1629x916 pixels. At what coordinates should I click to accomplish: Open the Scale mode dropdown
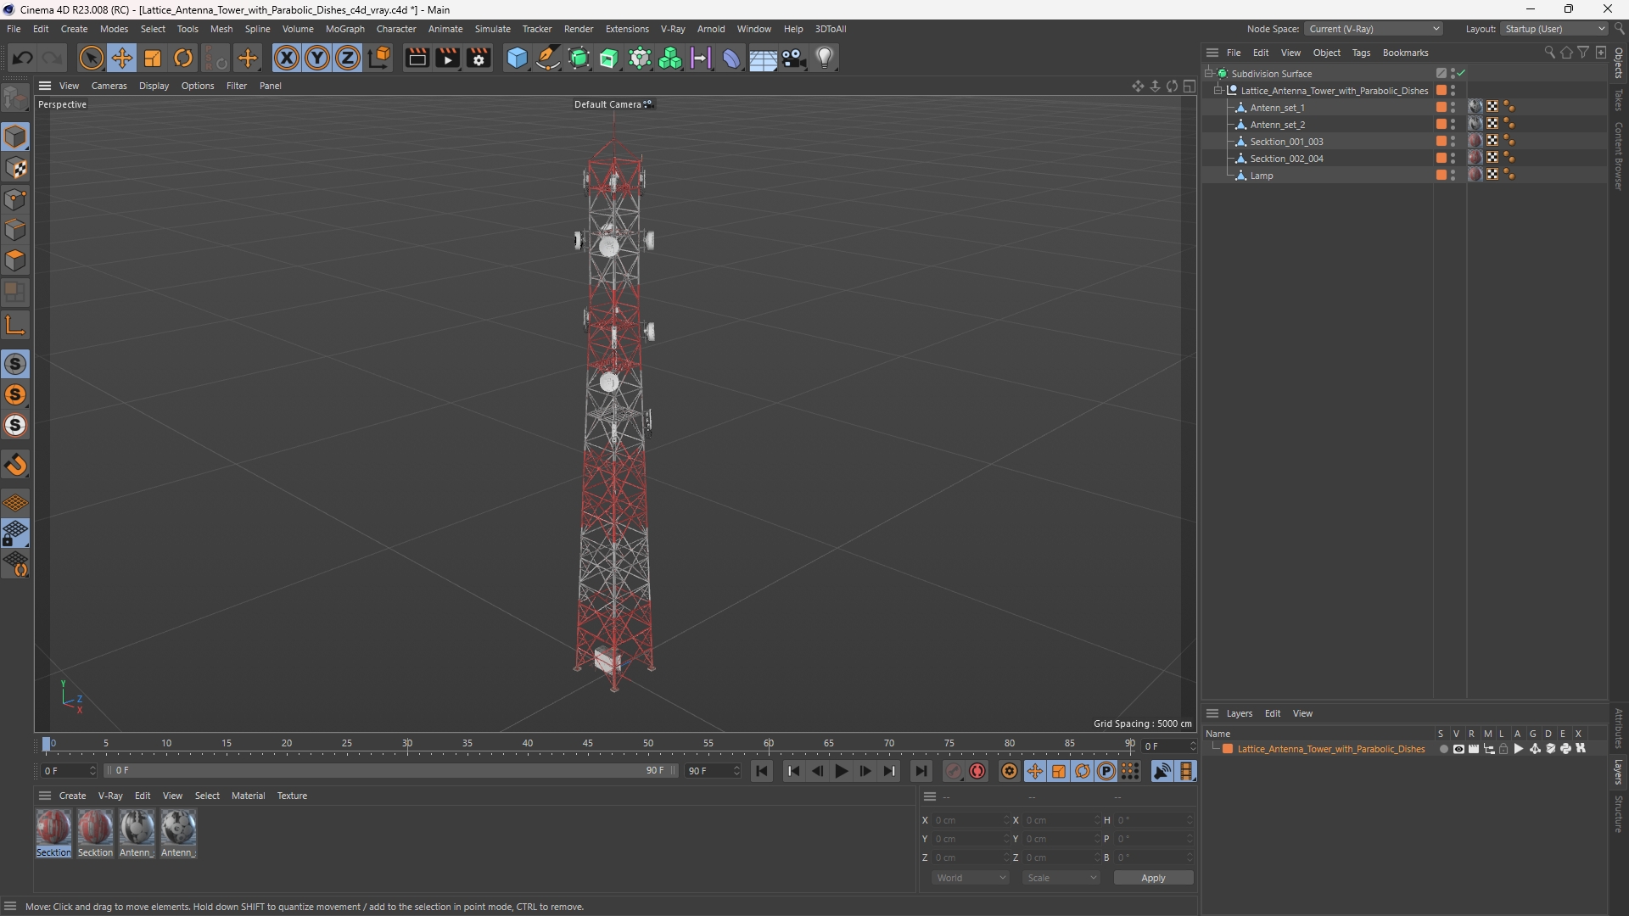[x=1061, y=878]
